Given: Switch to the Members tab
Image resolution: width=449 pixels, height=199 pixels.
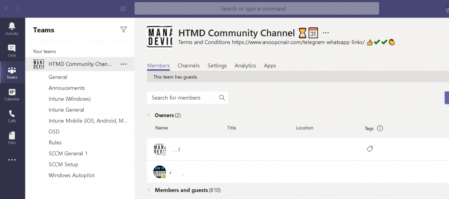Looking at the screenshot, I should tap(158, 66).
